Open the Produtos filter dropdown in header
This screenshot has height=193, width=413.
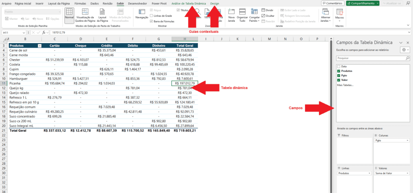[x=40, y=46]
